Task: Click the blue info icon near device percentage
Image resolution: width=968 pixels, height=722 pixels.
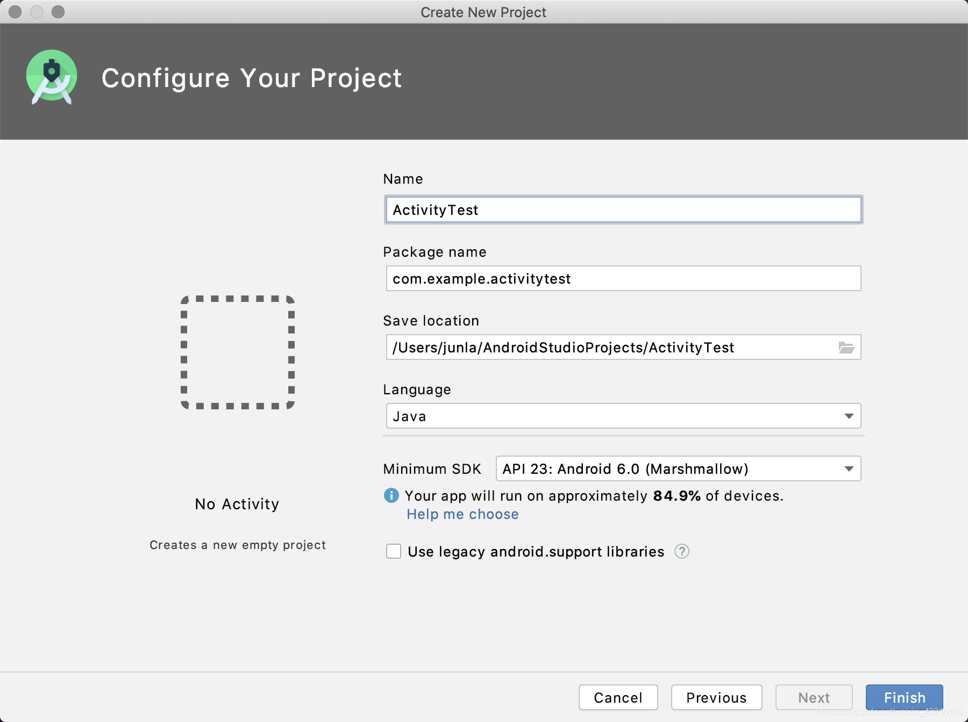Action: point(392,495)
